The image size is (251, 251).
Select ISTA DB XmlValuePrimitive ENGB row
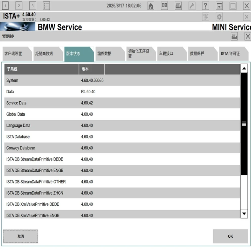click(122, 215)
